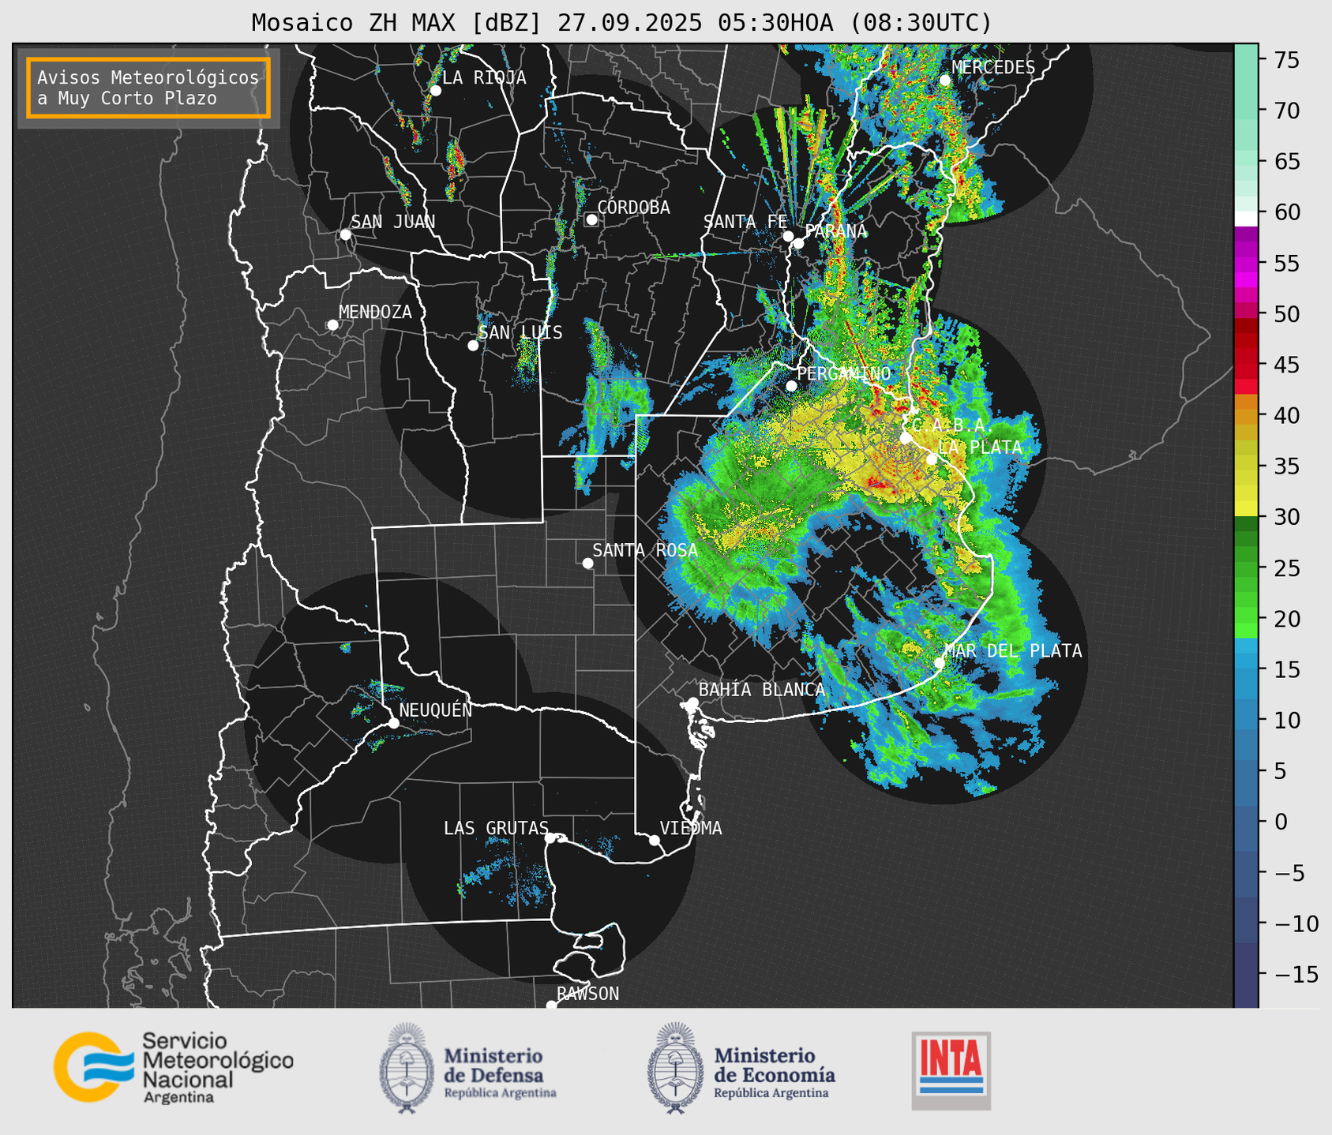Viewport: 1332px width, 1135px height.
Task: Click the Avisos Meteorológicos a Muy Corto Plazo box
Action: (148, 88)
